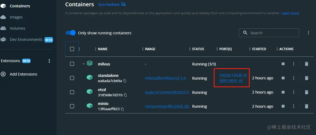Click the external-link icon beside 9091:9091
Image resolution: width=316 pixels, height=135 pixels.
[241, 81]
